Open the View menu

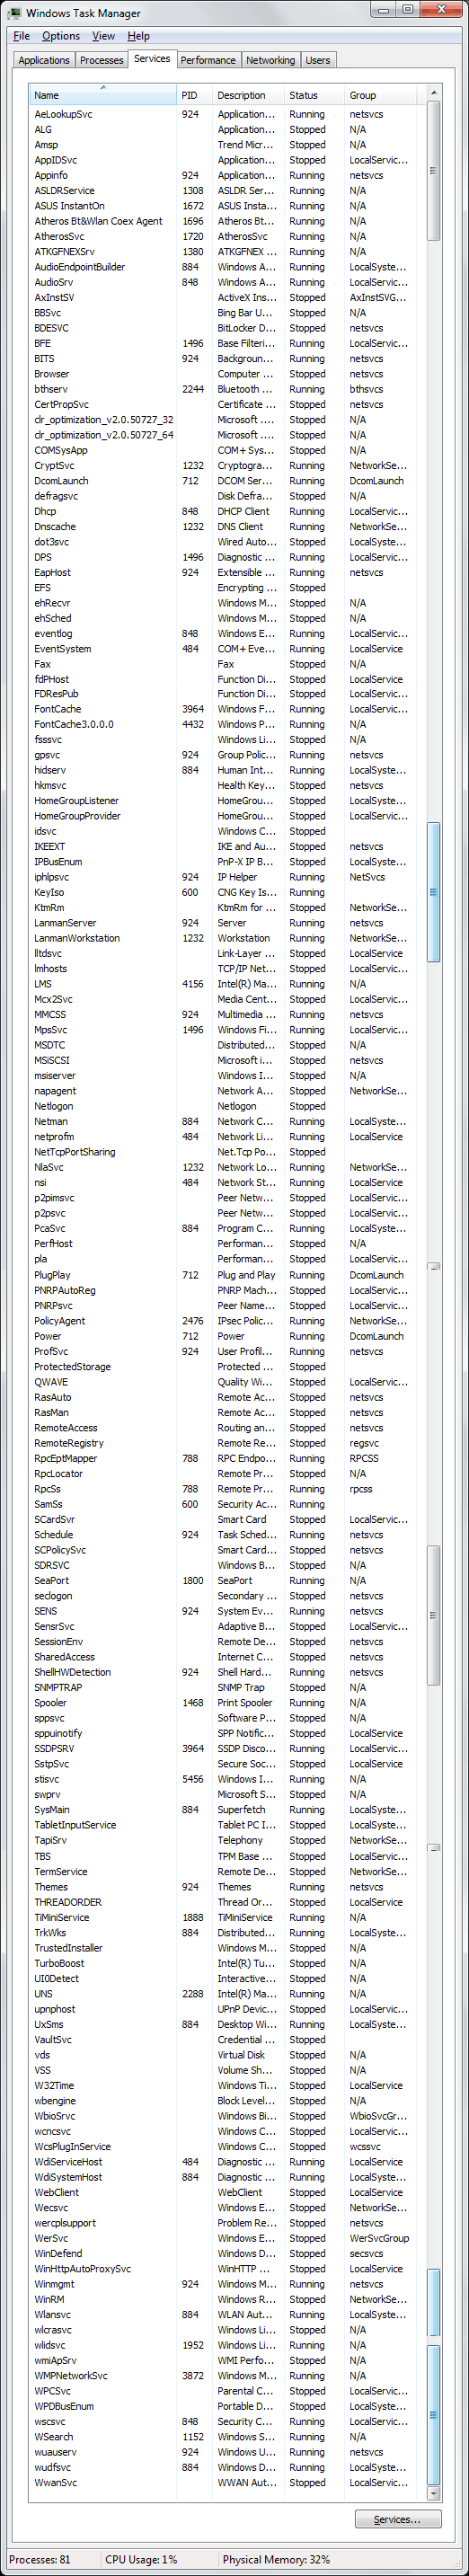tap(103, 36)
